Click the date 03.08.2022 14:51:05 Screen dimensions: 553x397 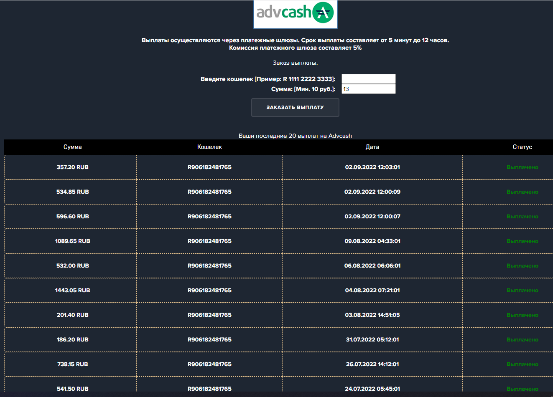pos(372,315)
